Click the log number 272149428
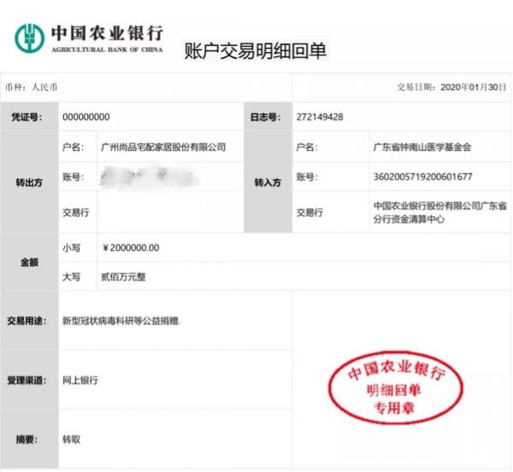513x472 pixels. pyautogui.click(x=319, y=117)
